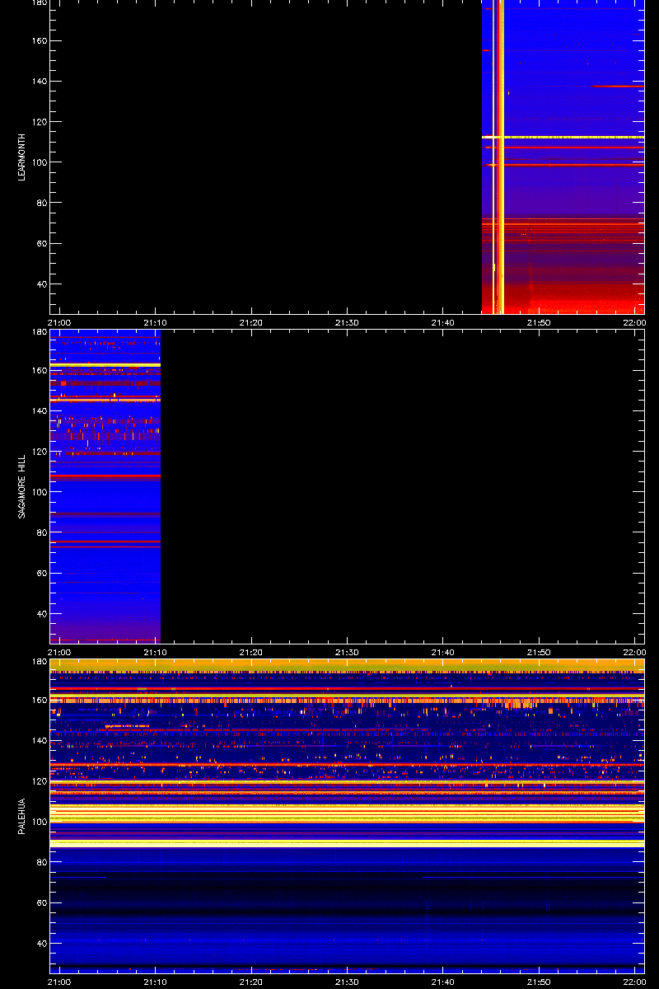Image resolution: width=659 pixels, height=989 pixels.
Task: Click 21:10 time label below Learmonth panel
Action: coord(156,322)
